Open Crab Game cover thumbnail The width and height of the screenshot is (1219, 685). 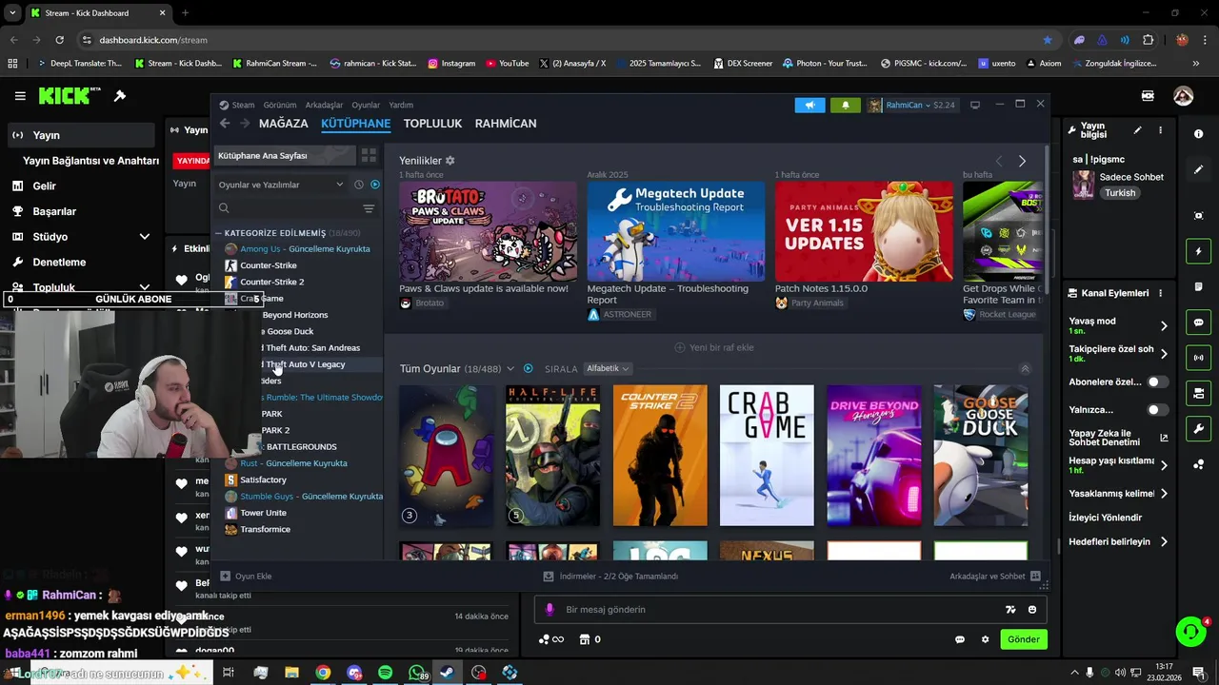click(x=767, y=455)
